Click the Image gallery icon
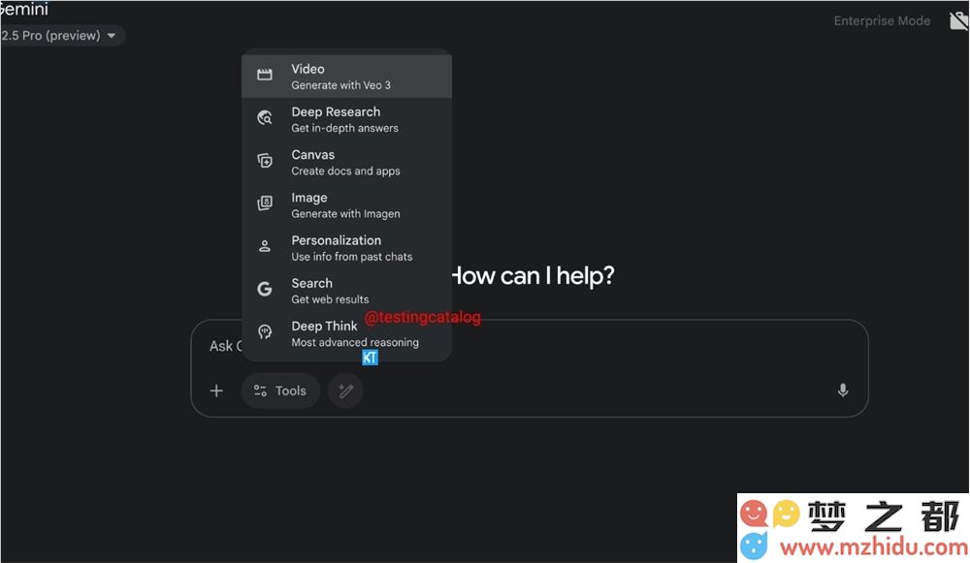 point(265,203)
